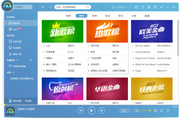Switch to the 歌手 tab
This screenshot has height=118, width=179.
pyautogui.click(x=121, y=16)
